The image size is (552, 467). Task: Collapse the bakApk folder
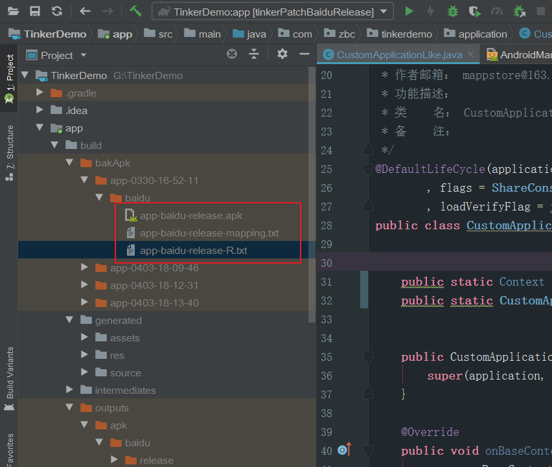point(69,163)
